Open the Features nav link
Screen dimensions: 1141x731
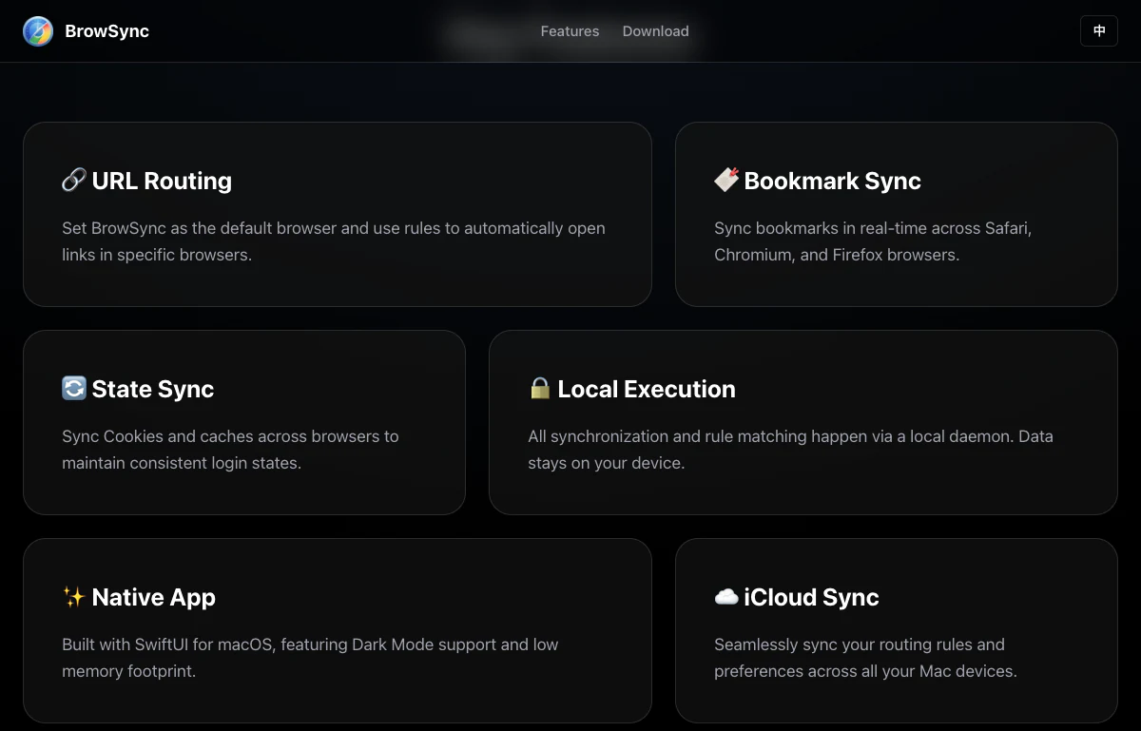(570, 31)
